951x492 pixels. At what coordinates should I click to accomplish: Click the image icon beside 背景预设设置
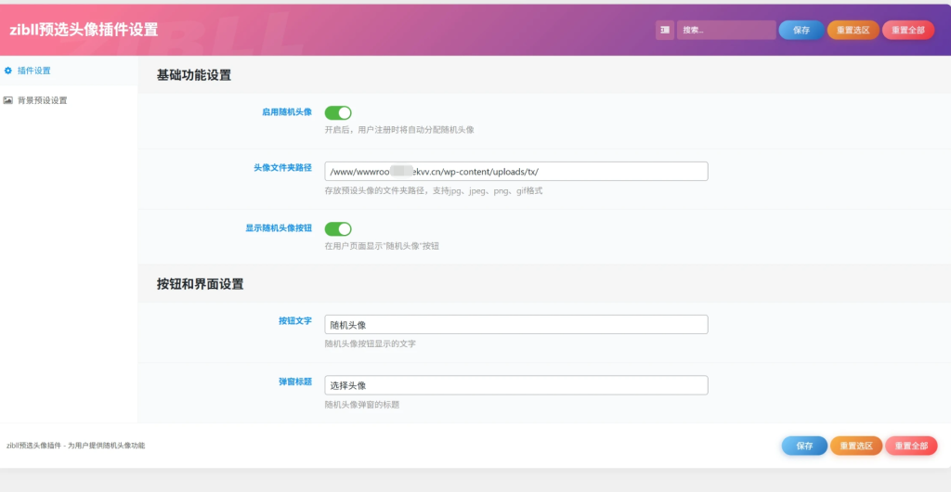(7, 100)
